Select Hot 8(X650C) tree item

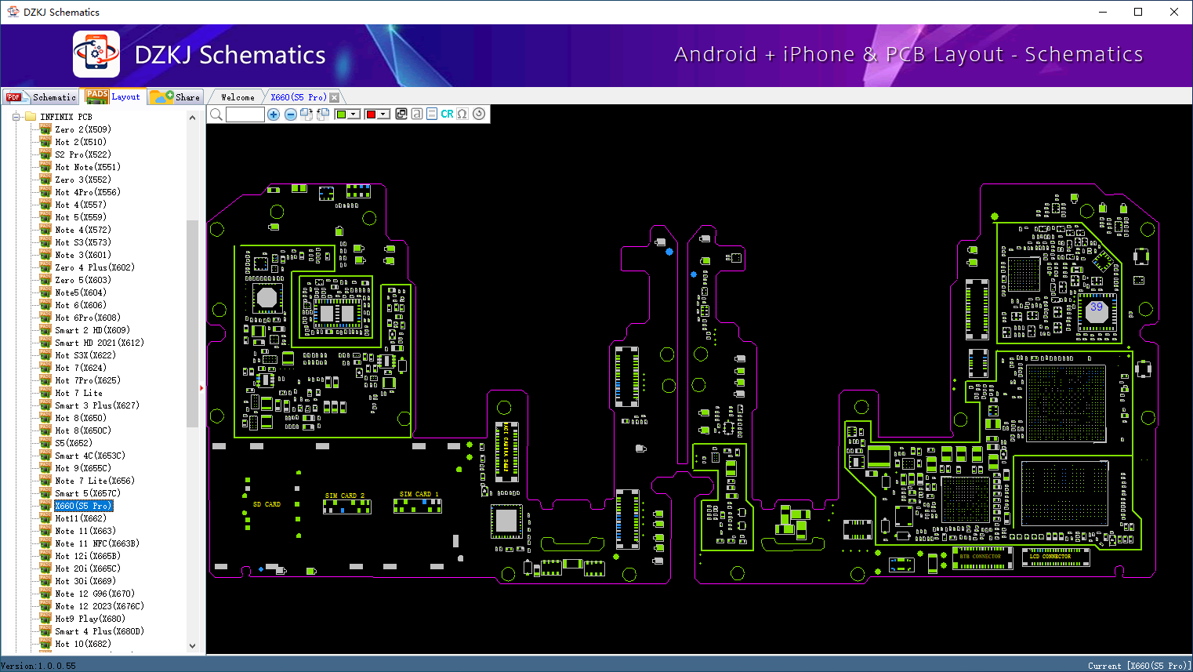click(83, 430)
